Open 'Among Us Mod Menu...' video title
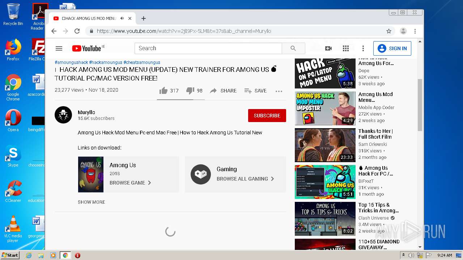463x260 pixels. 375,97
